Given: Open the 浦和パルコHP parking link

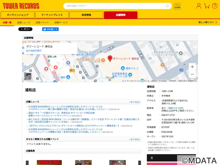Looking at the screenshot, I should [x=176, y=108].
